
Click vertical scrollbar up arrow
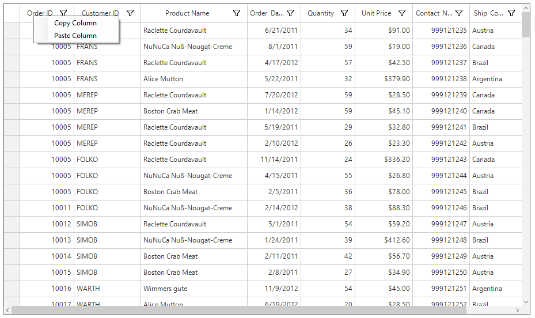526,8
